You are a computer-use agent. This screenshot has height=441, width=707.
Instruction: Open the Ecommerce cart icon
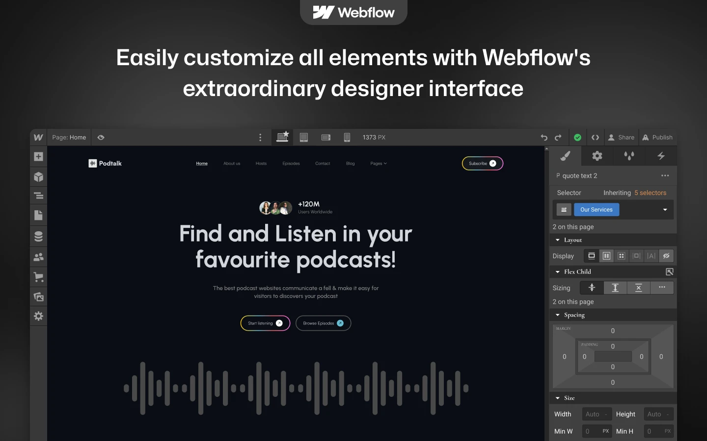tap(38, 277)
